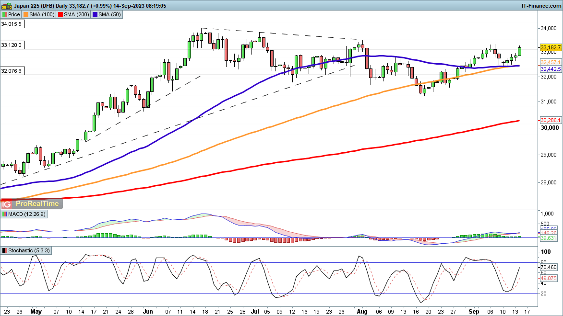The height and width of the screenshot is (316, 563).
Task: Click the MACD histogram value tag 39.631
Action: pyautogui.click(x=549, y=238)
